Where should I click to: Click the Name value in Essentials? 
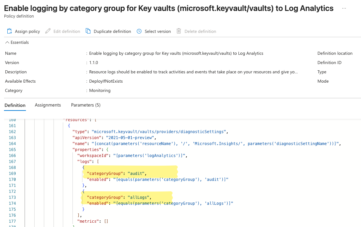click(x=176, y=53)
